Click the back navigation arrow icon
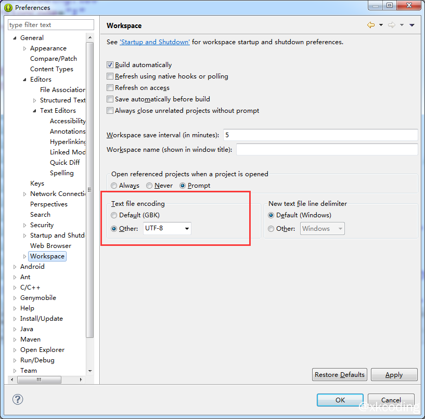Viewport: 425px width, 419px height. point(370,25)
